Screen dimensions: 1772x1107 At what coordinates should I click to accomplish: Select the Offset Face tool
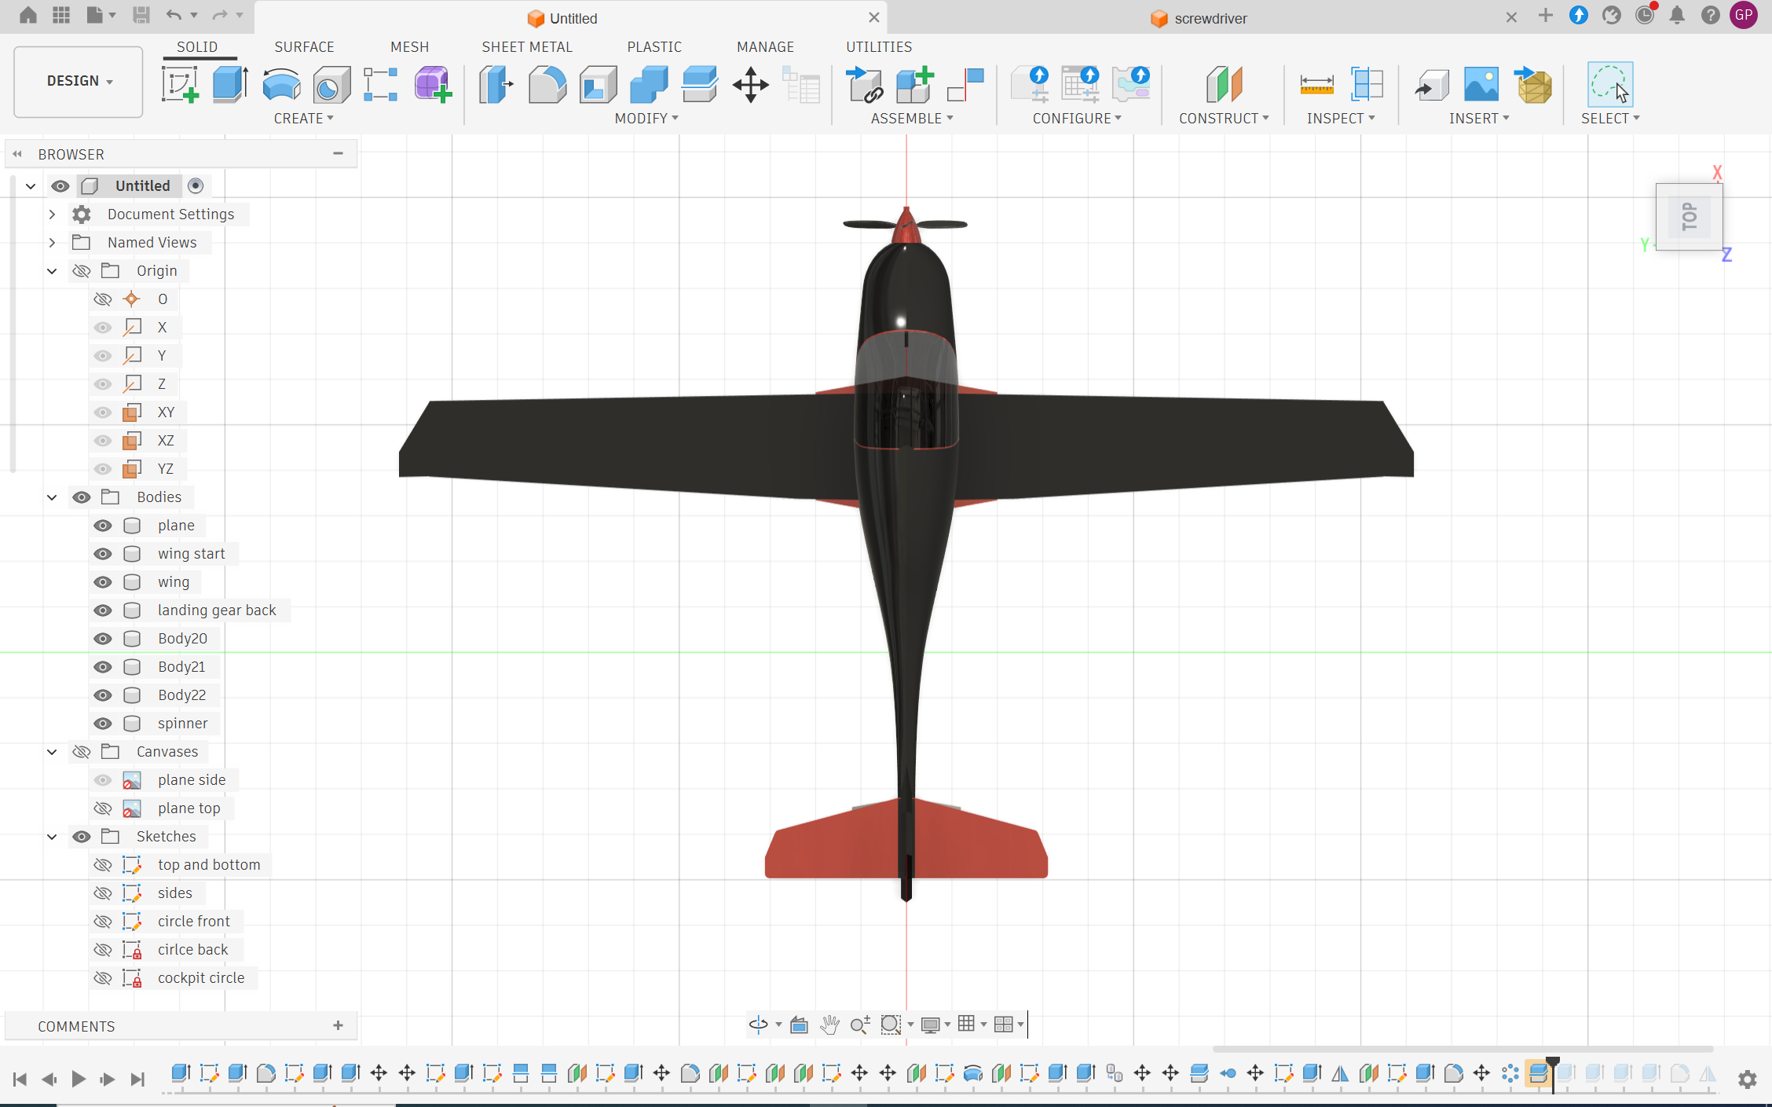tap(699, 84)
